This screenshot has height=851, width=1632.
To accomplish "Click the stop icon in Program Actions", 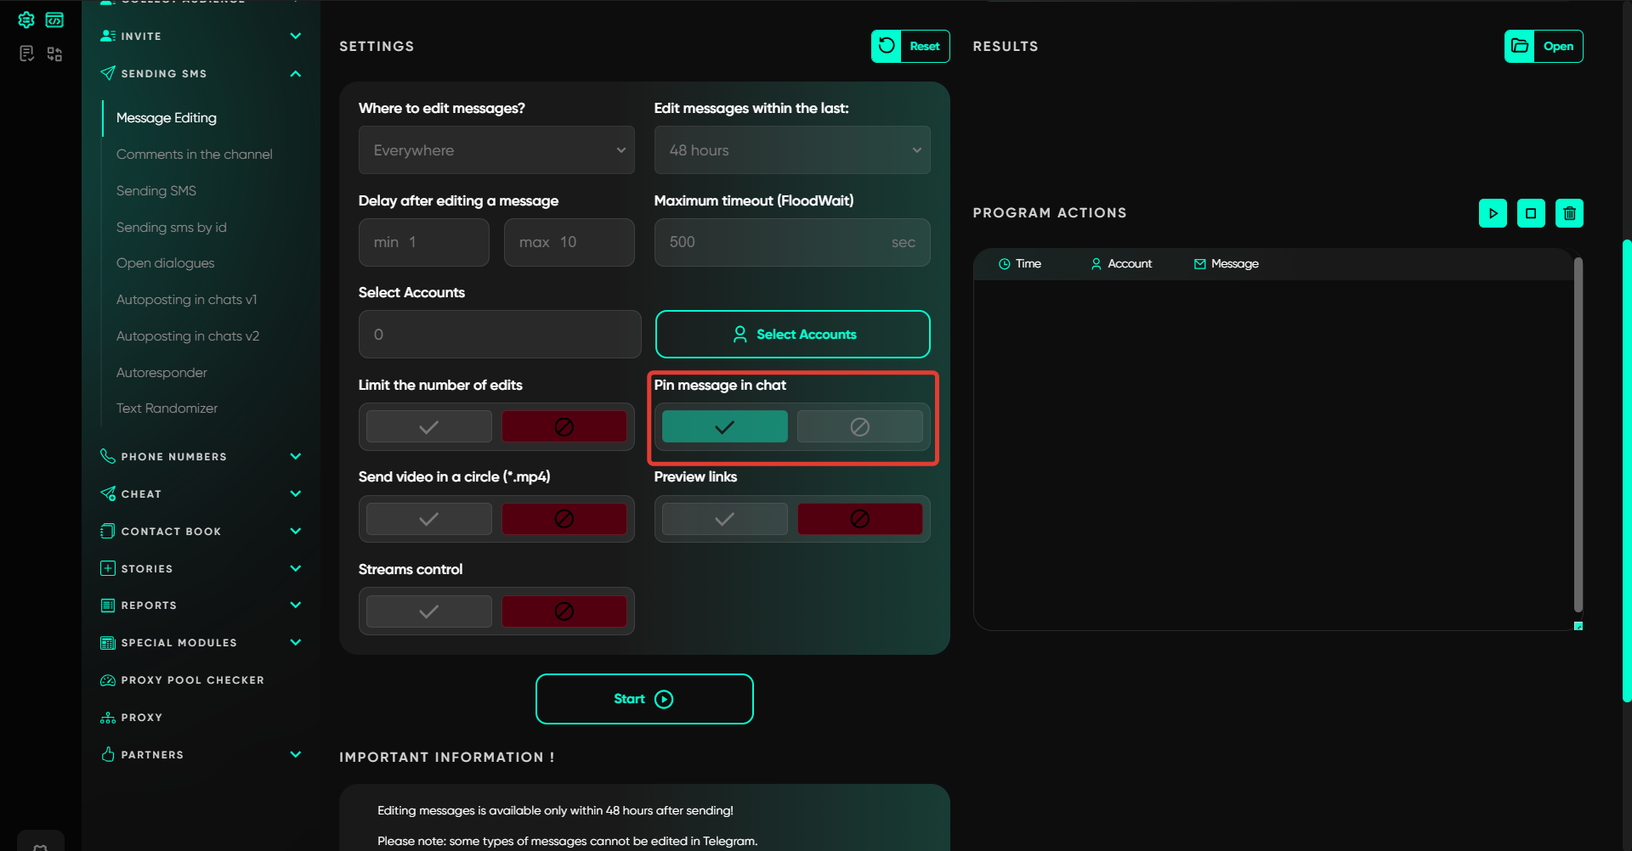I will 1531,213.
